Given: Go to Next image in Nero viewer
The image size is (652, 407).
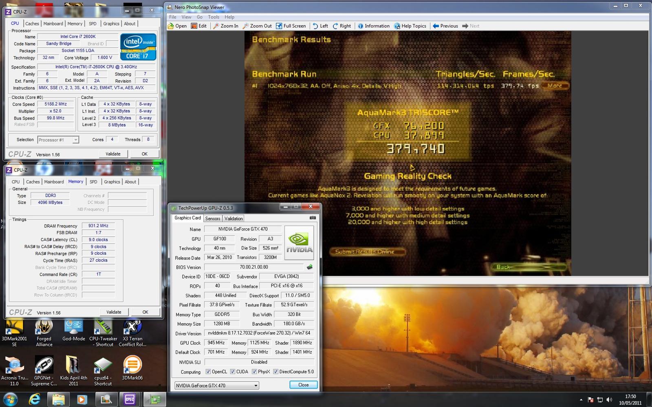Looking at the screenshot, I should click(471, 26).
